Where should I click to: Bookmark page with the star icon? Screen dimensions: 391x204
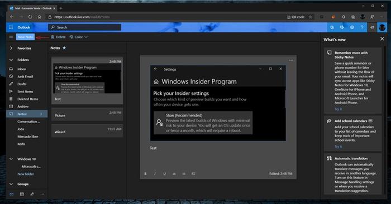(311, 17)
